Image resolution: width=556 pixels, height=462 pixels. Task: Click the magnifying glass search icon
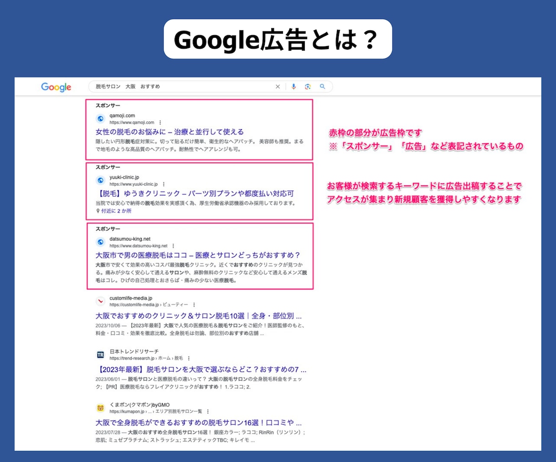pos(323,86)
